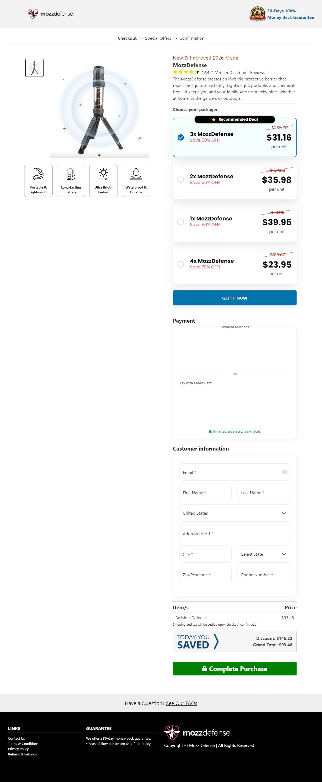Expand the Select State dropdown

(x=264, y=554)
